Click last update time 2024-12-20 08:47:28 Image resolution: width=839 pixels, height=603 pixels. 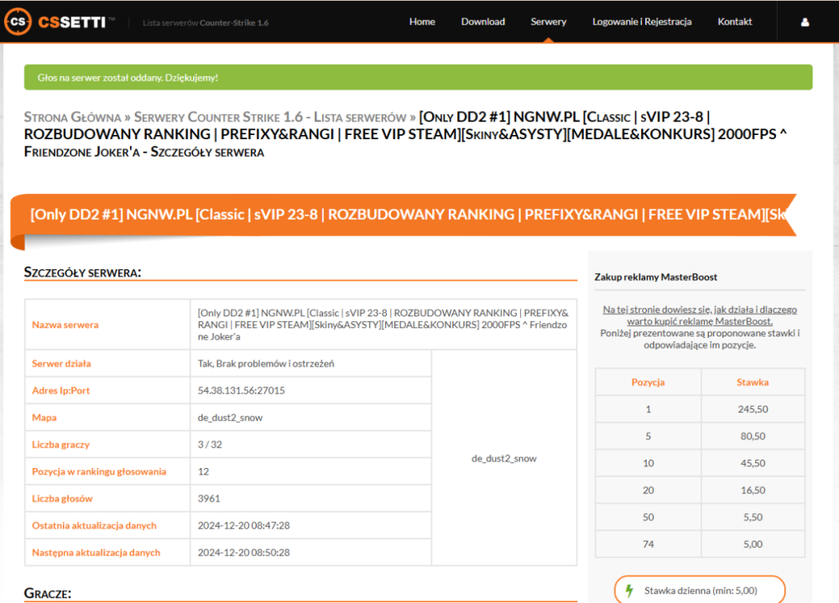[x=243, y=525]
